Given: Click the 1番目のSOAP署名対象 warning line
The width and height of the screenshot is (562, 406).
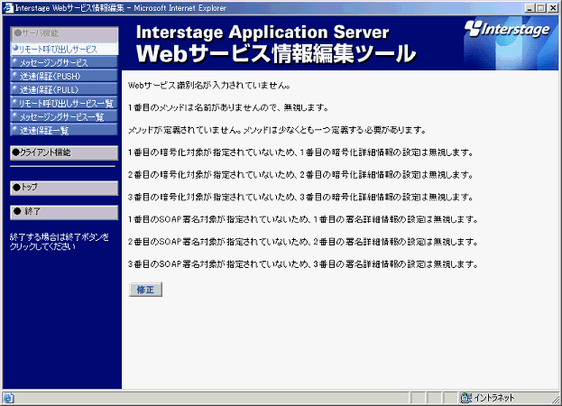Looking at the screenshot, I should 303,219.
